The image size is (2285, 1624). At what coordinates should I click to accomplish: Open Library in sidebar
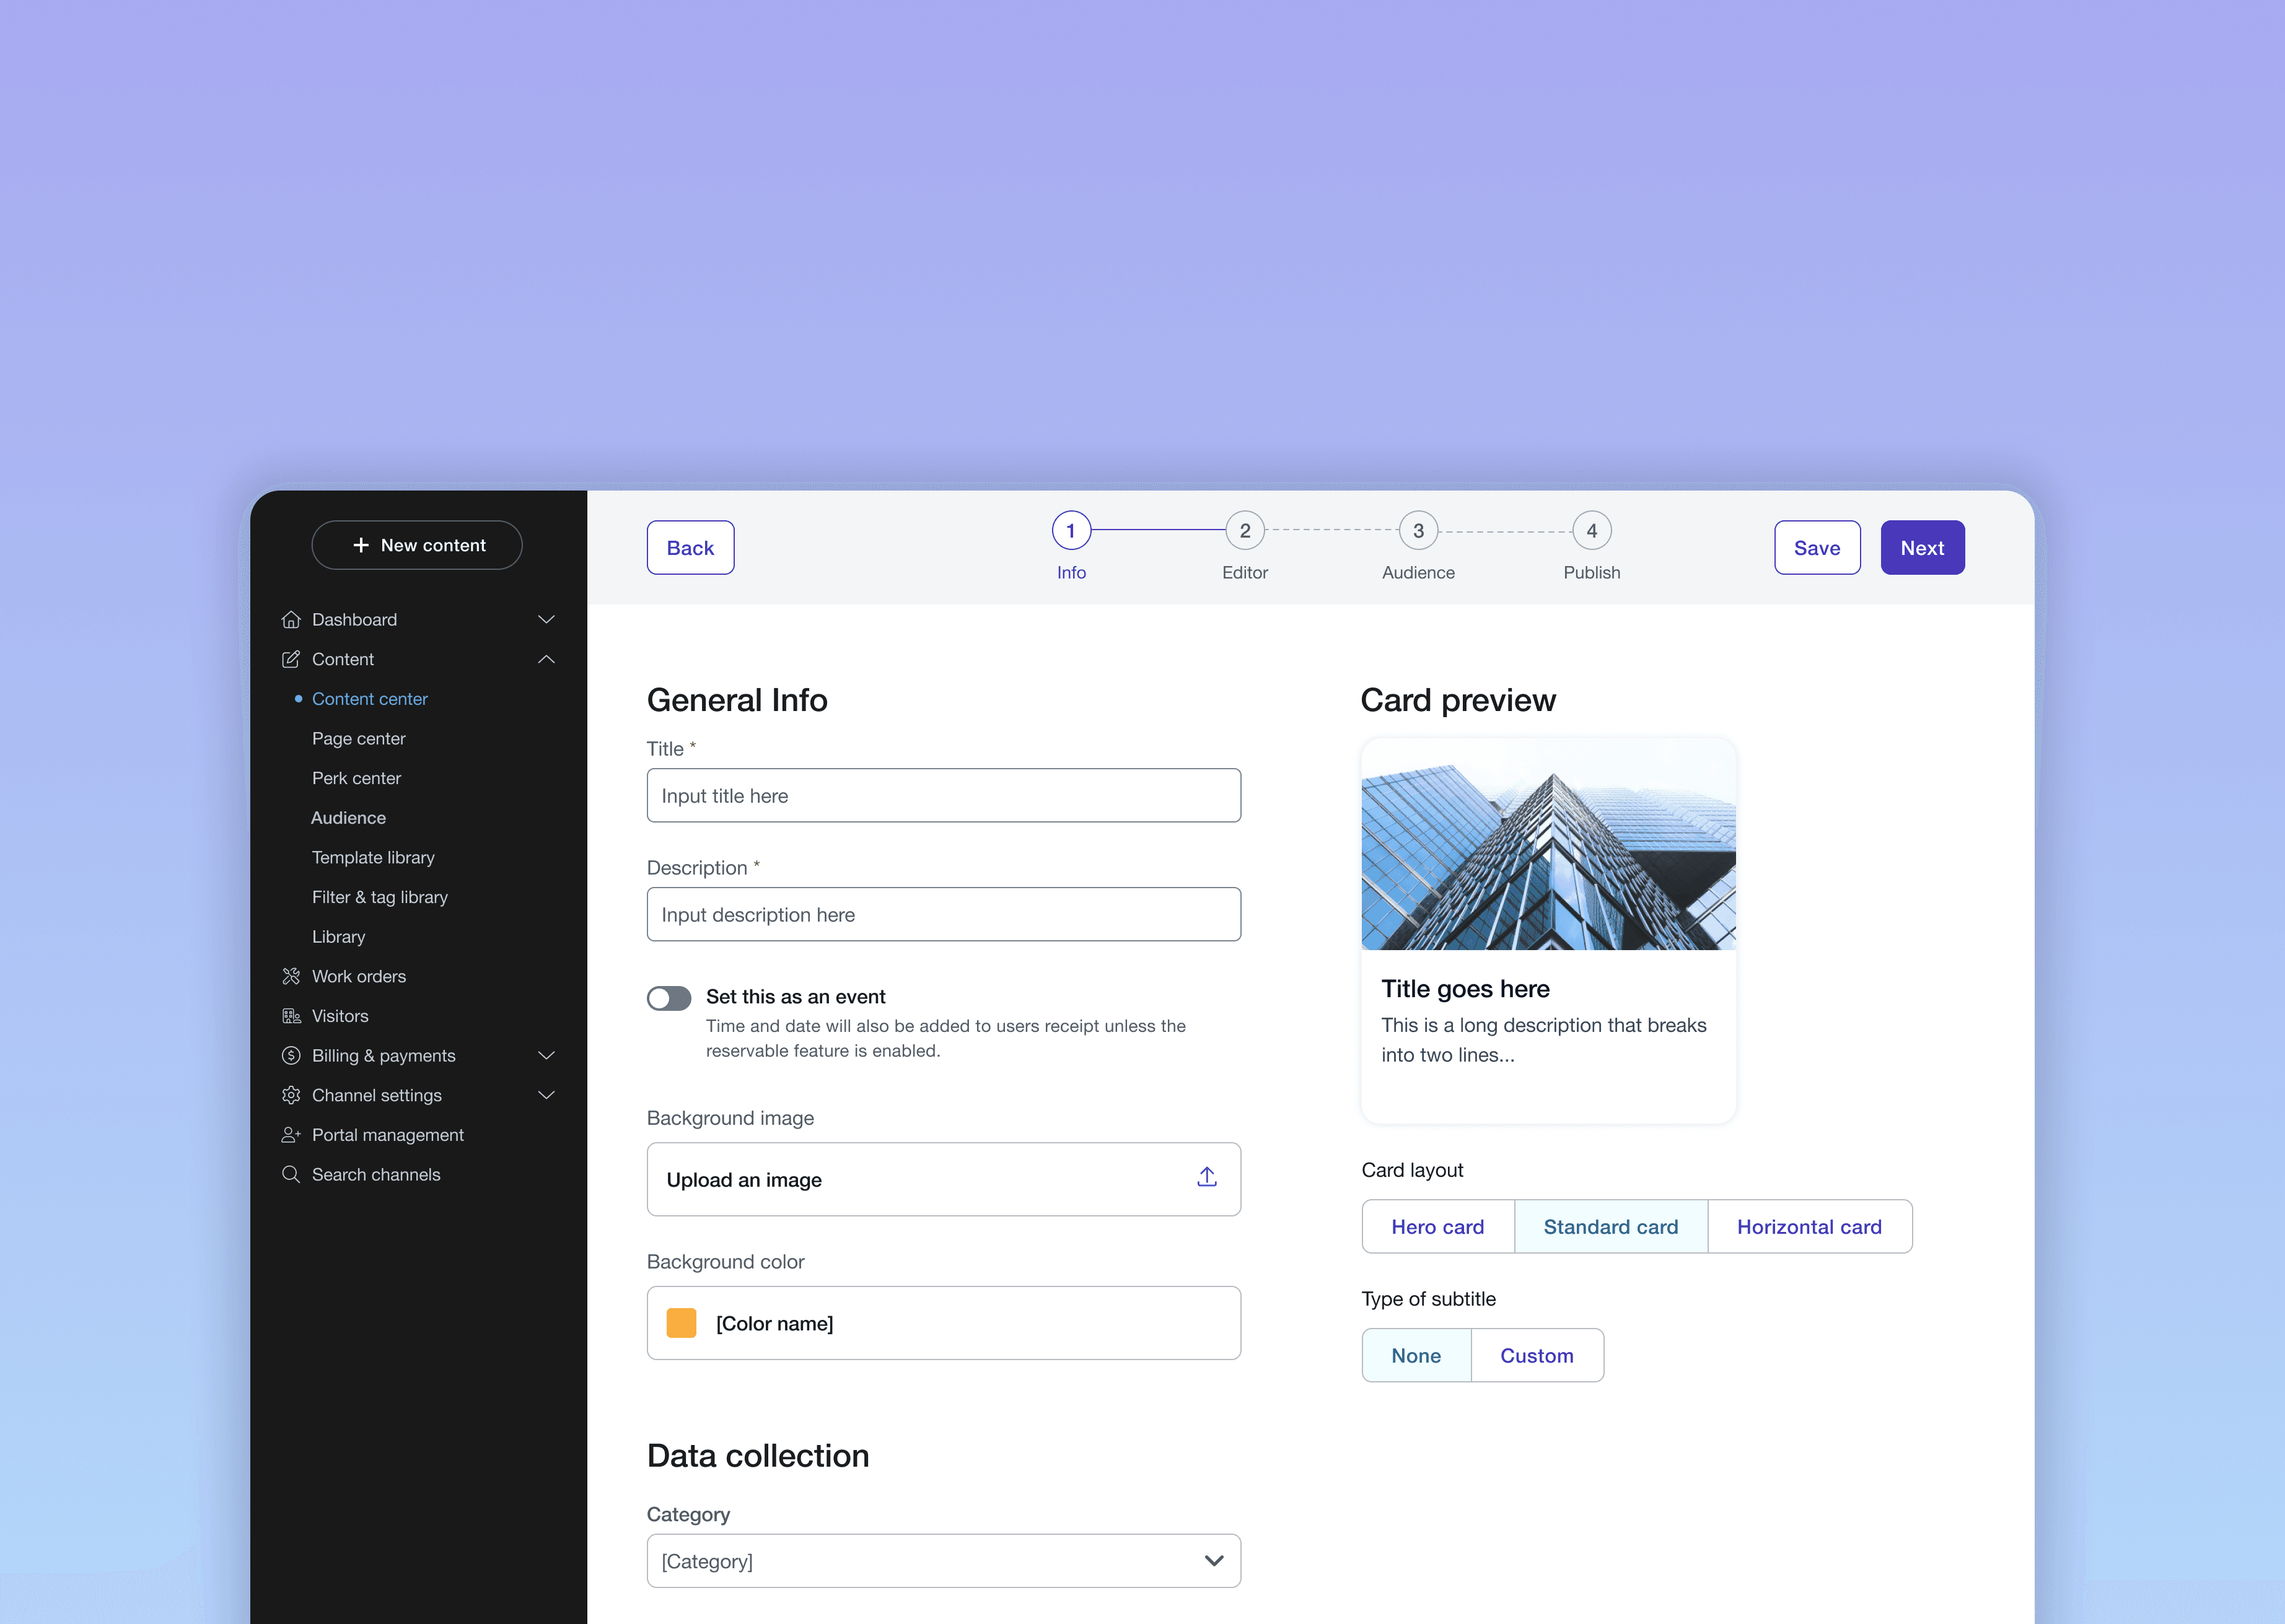pos(338,937)
